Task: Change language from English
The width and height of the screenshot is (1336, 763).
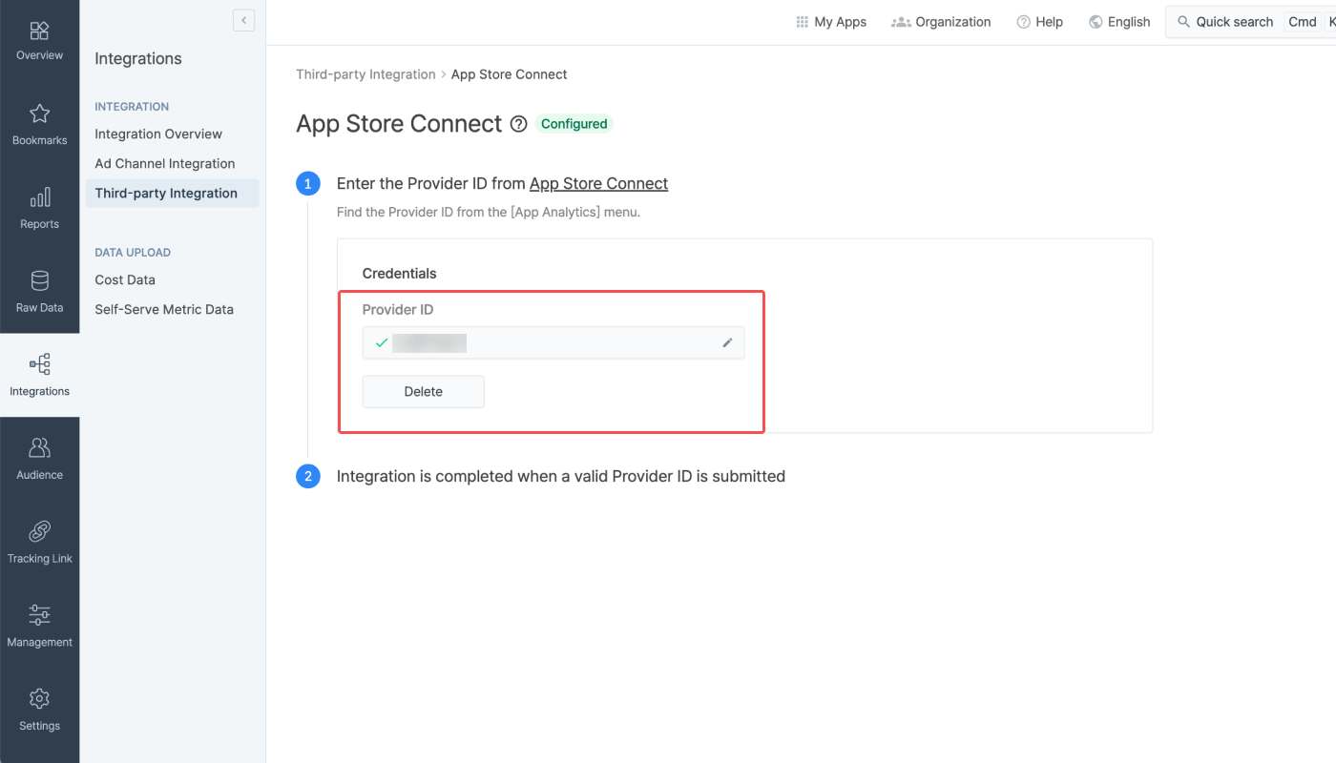Action: (1119, 22)
